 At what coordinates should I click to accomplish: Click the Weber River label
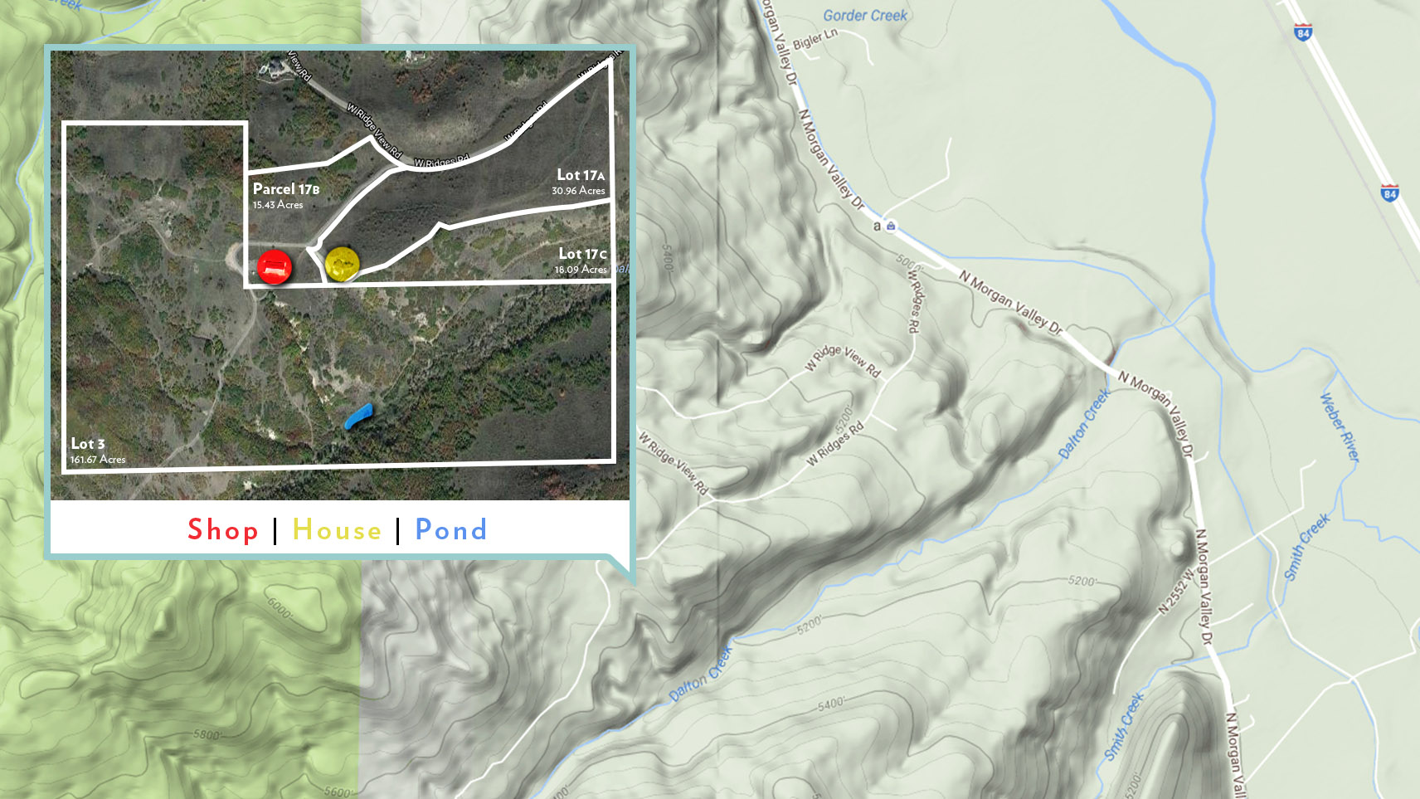coord(1340,427)
